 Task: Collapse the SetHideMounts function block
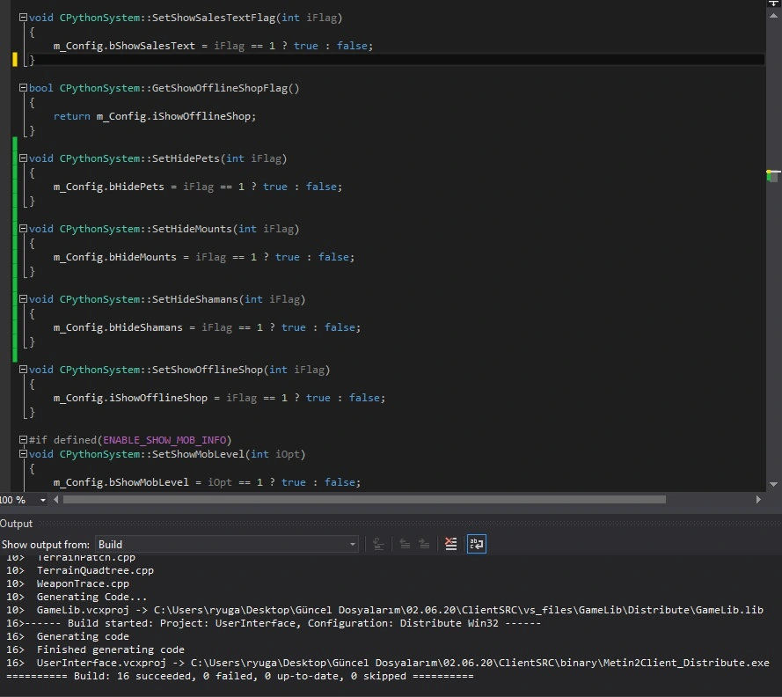pos(23,229)
